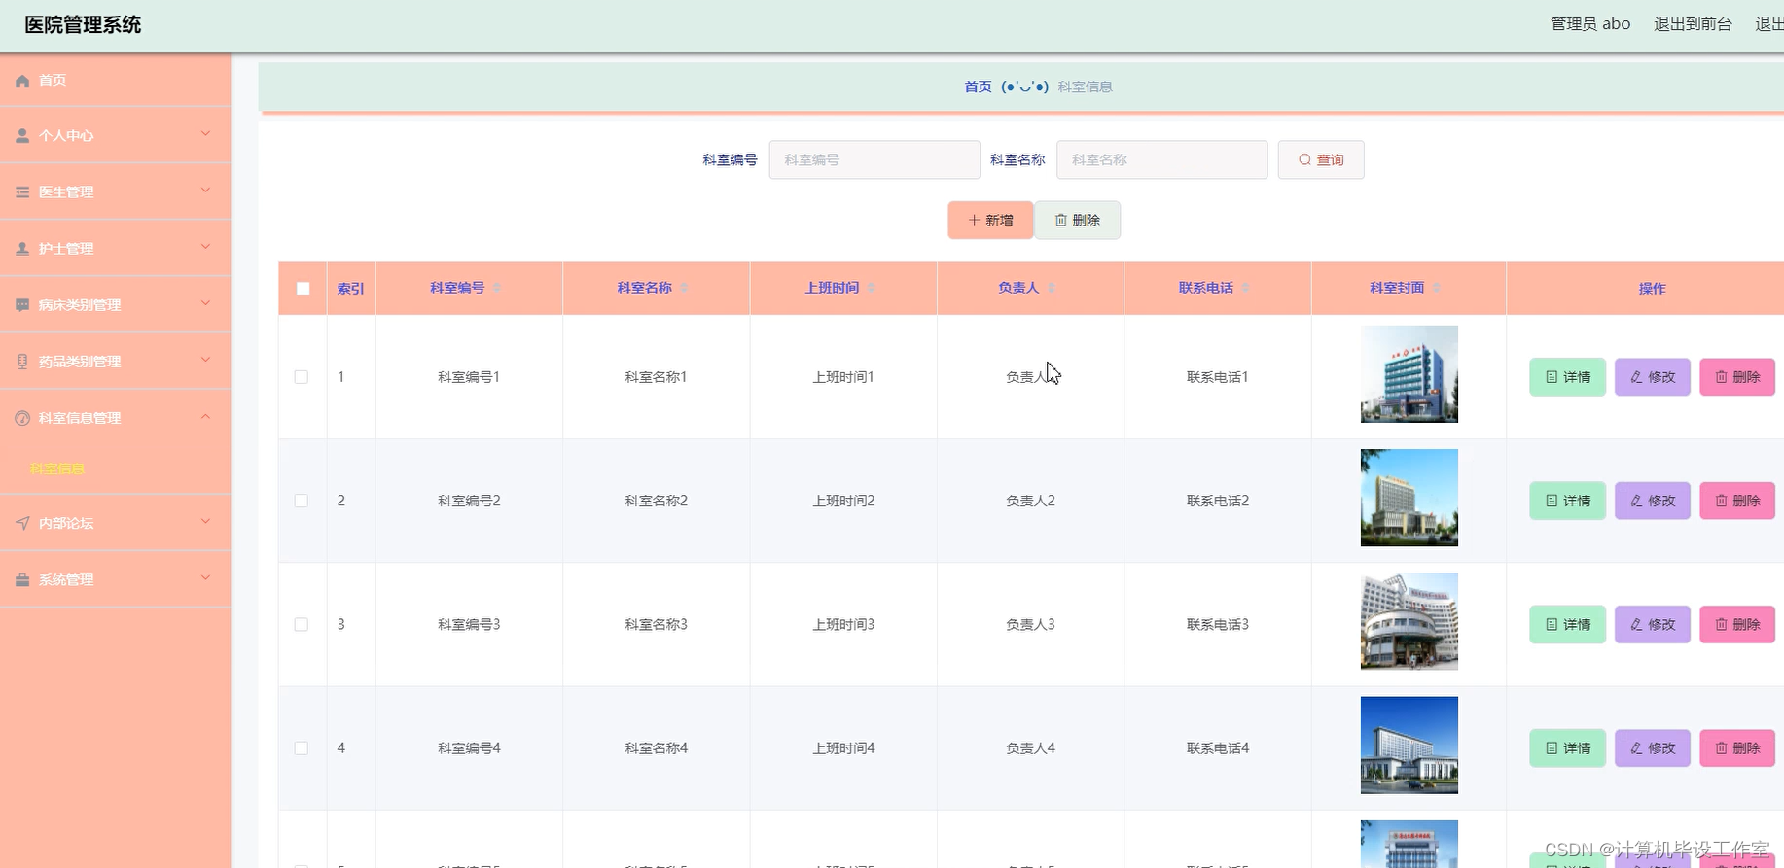Click the person icon beside 护士管理
The height and width of the screenshot is (868, 1784).
[22, 249]
